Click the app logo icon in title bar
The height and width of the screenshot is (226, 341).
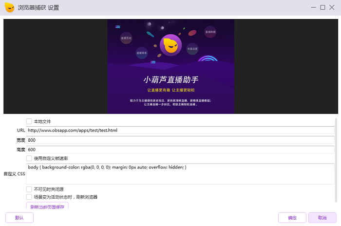click(9, 7)
